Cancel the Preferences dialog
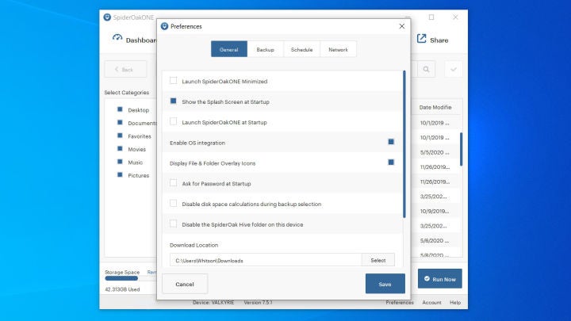This screenshot has width=571, height=321. coord(185,284)
